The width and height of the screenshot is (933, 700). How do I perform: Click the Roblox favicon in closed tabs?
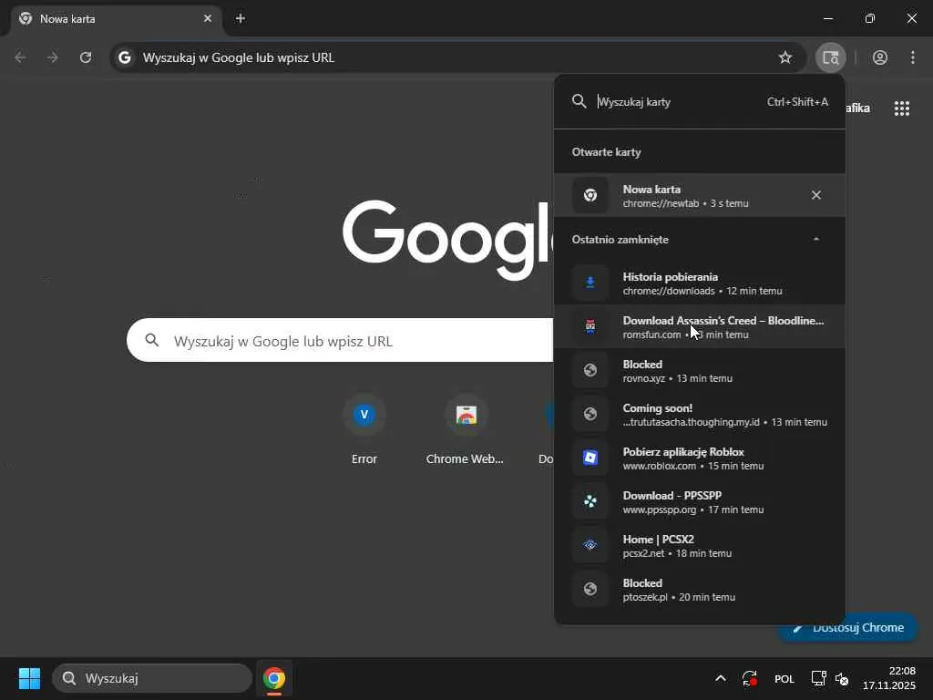(590, 458)
